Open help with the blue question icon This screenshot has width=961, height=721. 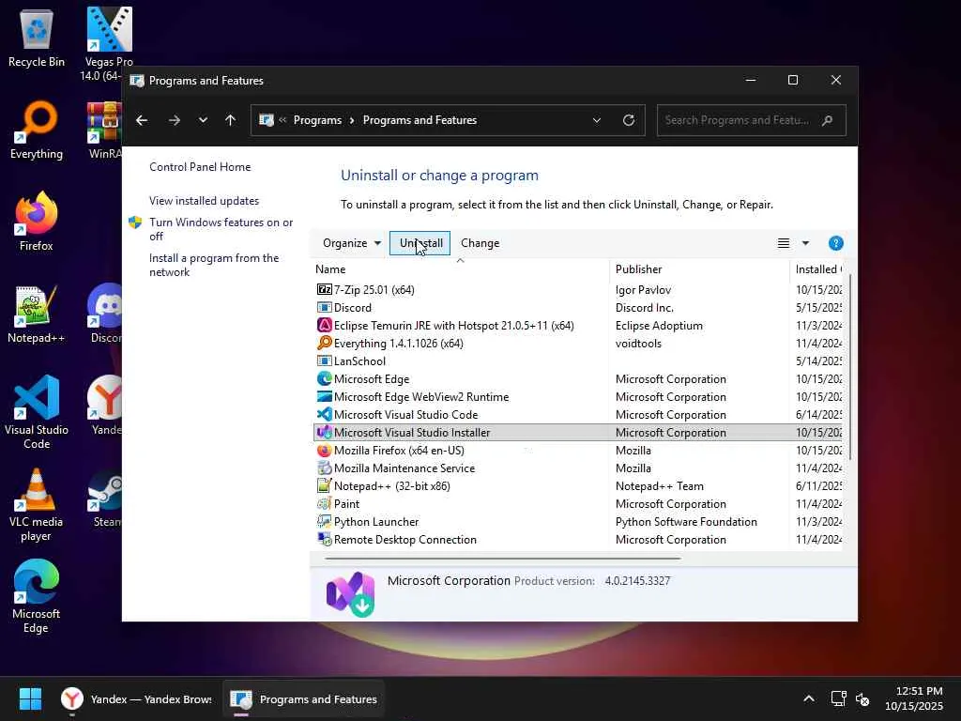(835, 243)
